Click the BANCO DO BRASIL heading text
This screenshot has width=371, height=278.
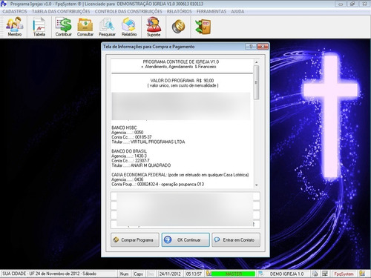pos(129,151)
